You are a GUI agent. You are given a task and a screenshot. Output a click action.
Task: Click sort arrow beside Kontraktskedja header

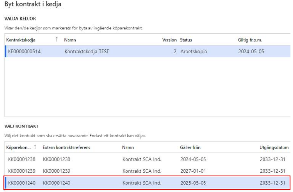pyautogui.click(x=56, y=40)
